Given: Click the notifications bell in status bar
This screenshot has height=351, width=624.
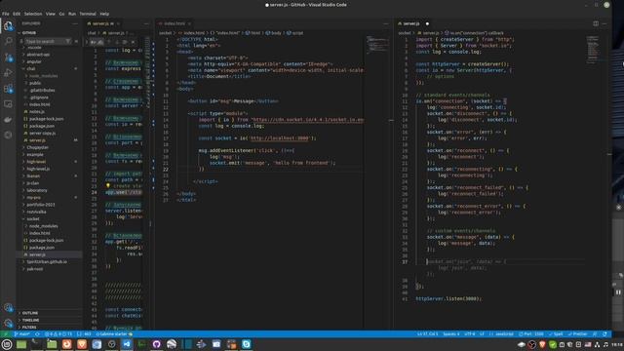Looking at the screenshot, I should coord(604,333).
